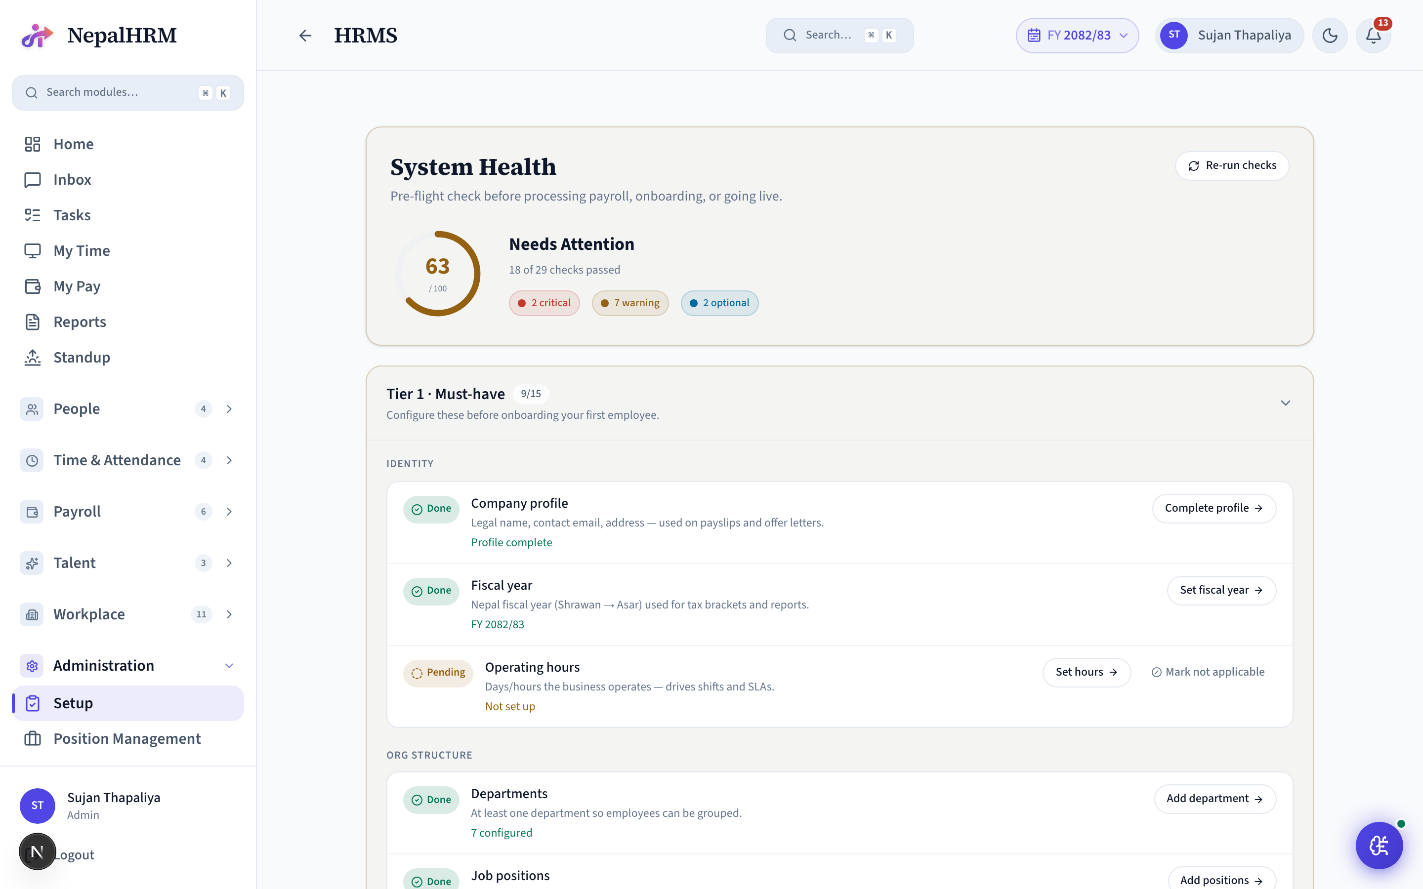
Task: Click the ST avatar in sidebar footer
Action: tap(38, 806)
